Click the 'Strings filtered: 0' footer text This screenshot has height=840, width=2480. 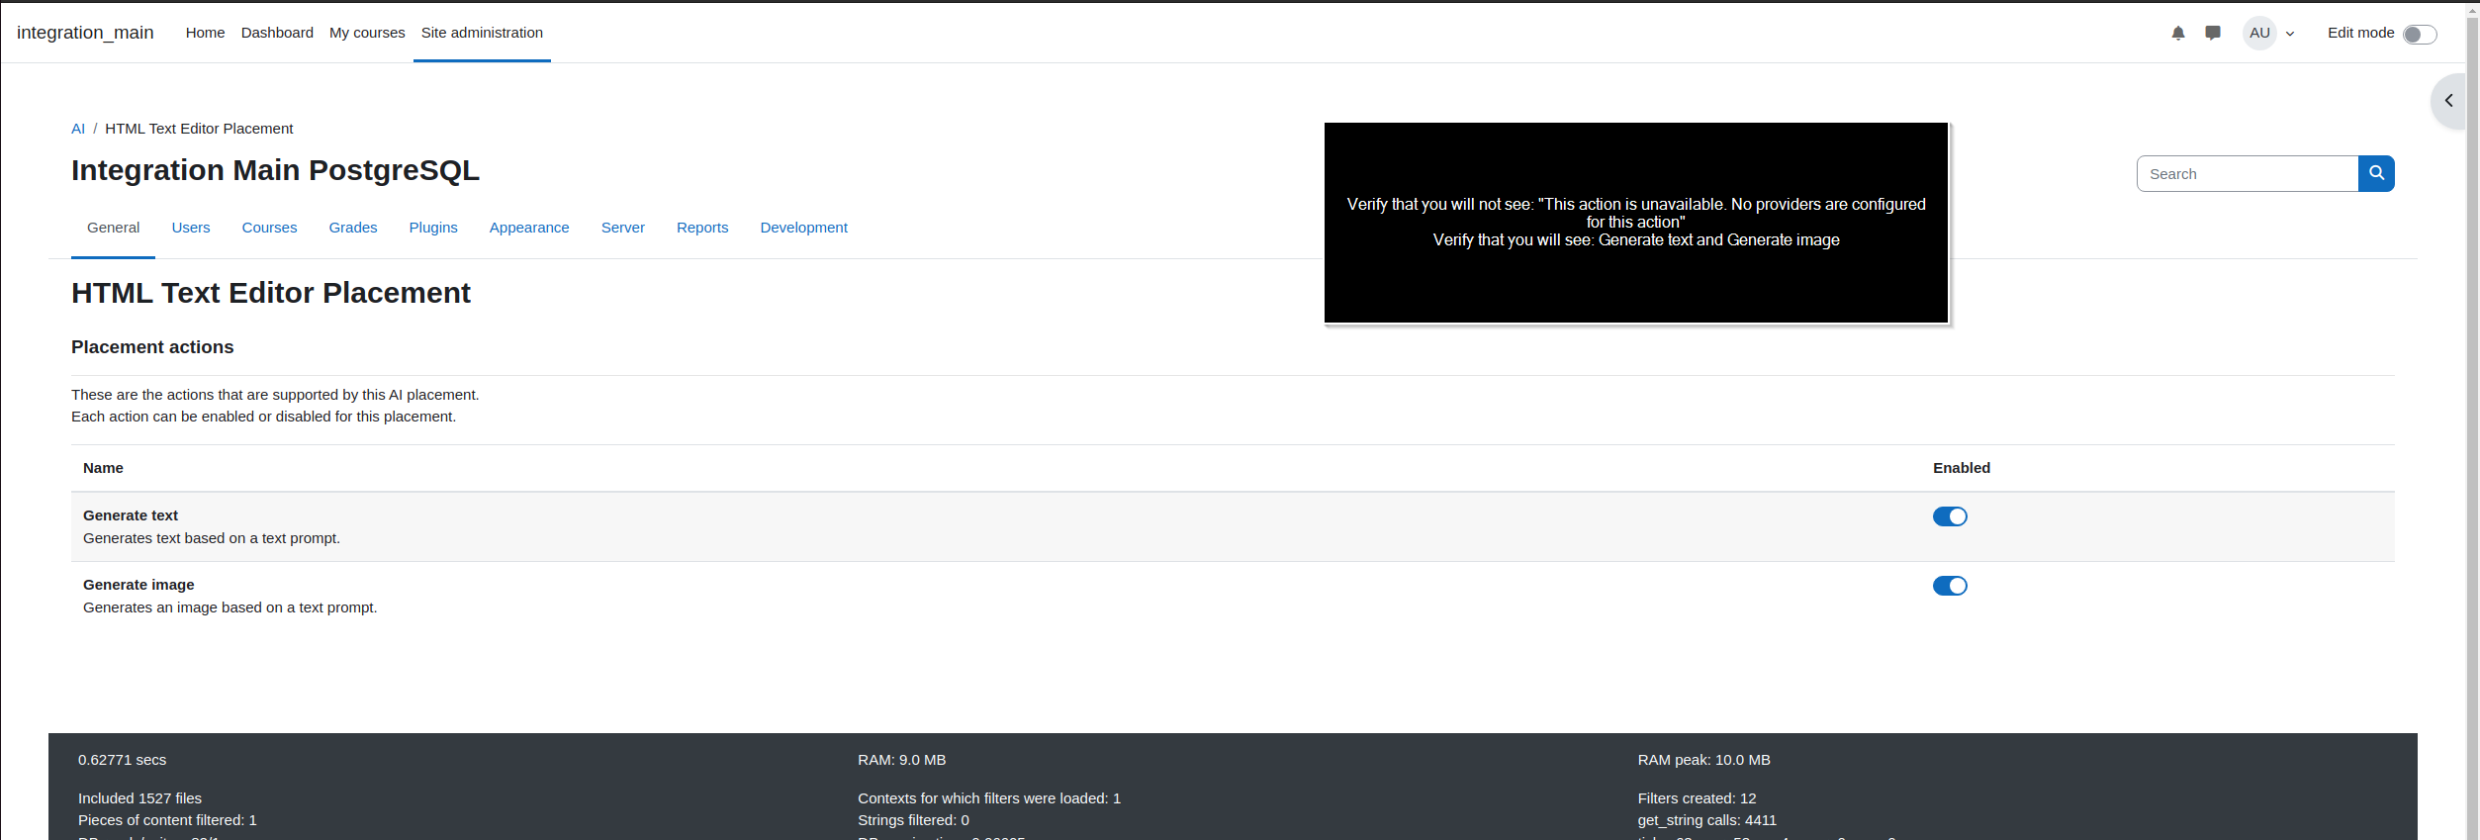tap(913, 820)
